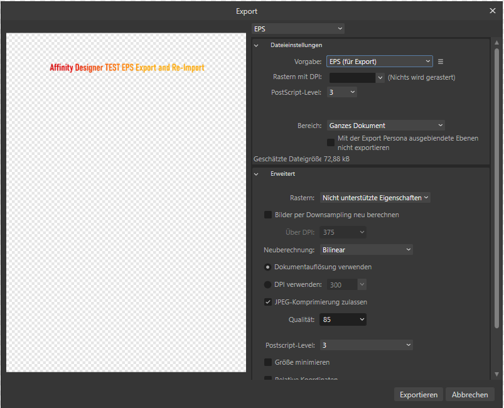Viewport: 504px width, 408px height.
Task: Open the Rastern mit DPI dropdown arrow
Action: [x=380, y=77]
